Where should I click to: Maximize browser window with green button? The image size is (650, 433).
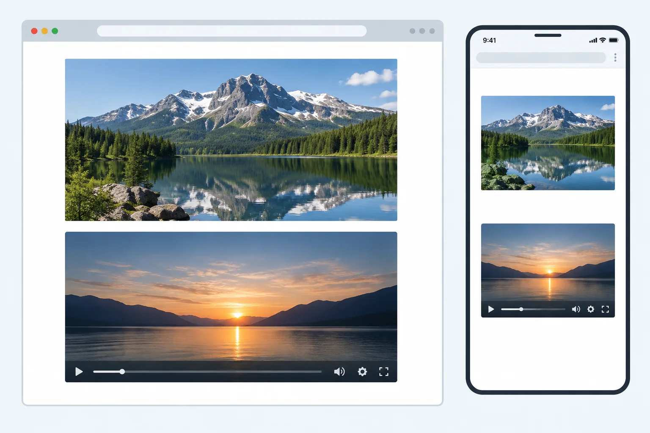55,31
